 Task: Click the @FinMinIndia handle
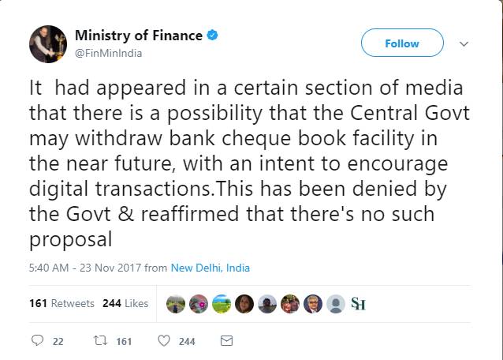click(x=109, y=53)
